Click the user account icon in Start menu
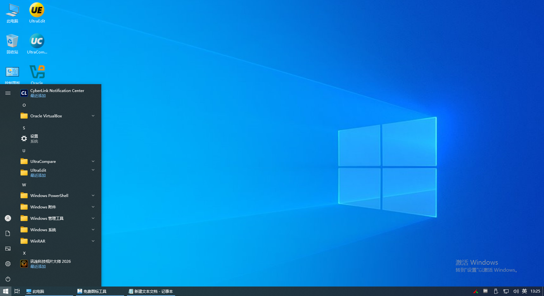544x296 pixels. click(8, 218)
